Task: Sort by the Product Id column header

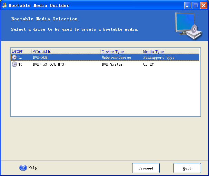Action: click(66, 52)
